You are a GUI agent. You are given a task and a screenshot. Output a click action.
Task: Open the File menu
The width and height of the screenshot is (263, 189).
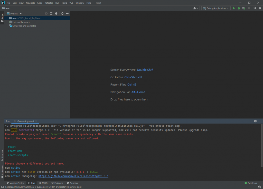pos(8,3)
